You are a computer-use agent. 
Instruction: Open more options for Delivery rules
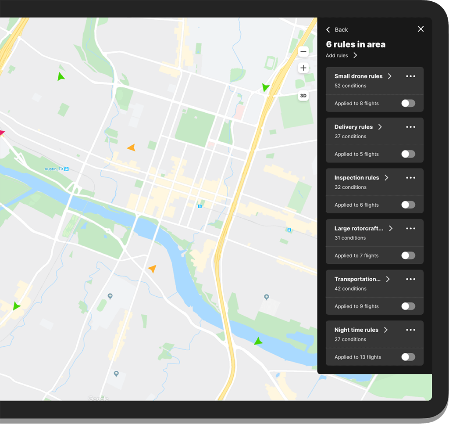(410, 127)
